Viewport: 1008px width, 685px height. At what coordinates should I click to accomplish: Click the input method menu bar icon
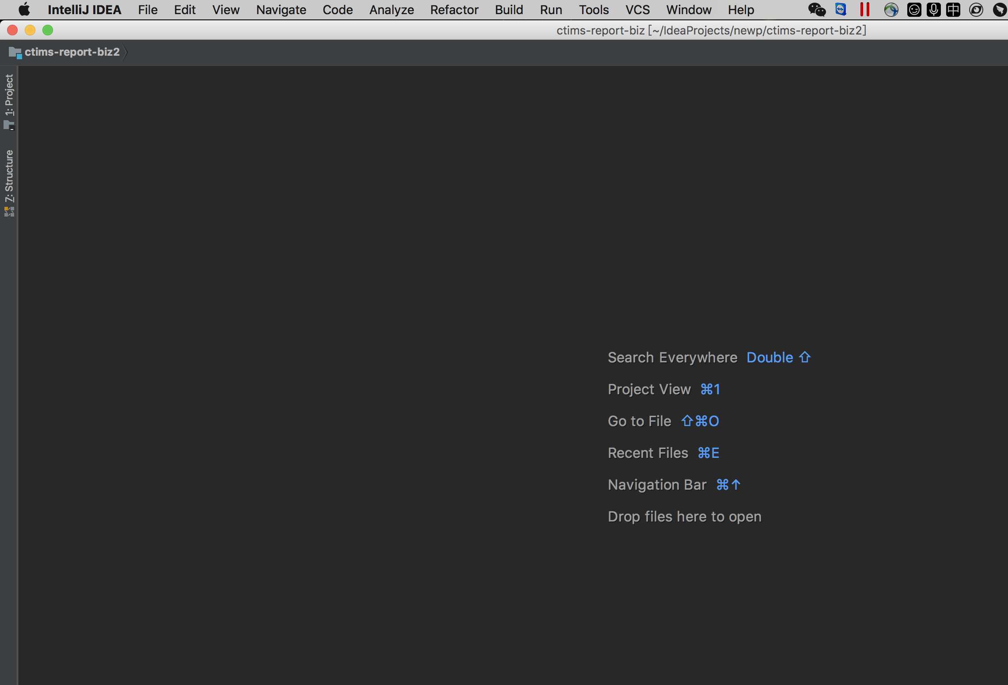[953, 9]
